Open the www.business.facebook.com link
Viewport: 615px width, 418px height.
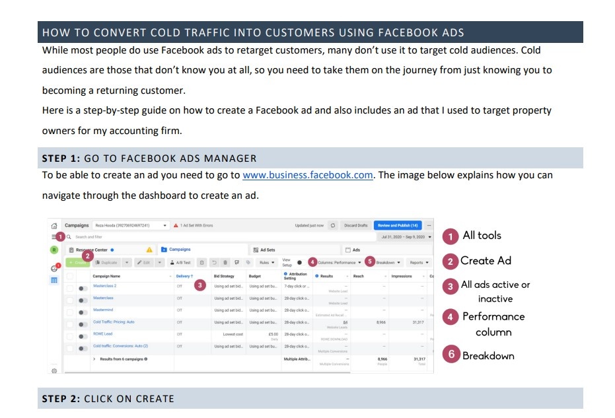click(308, 175)
